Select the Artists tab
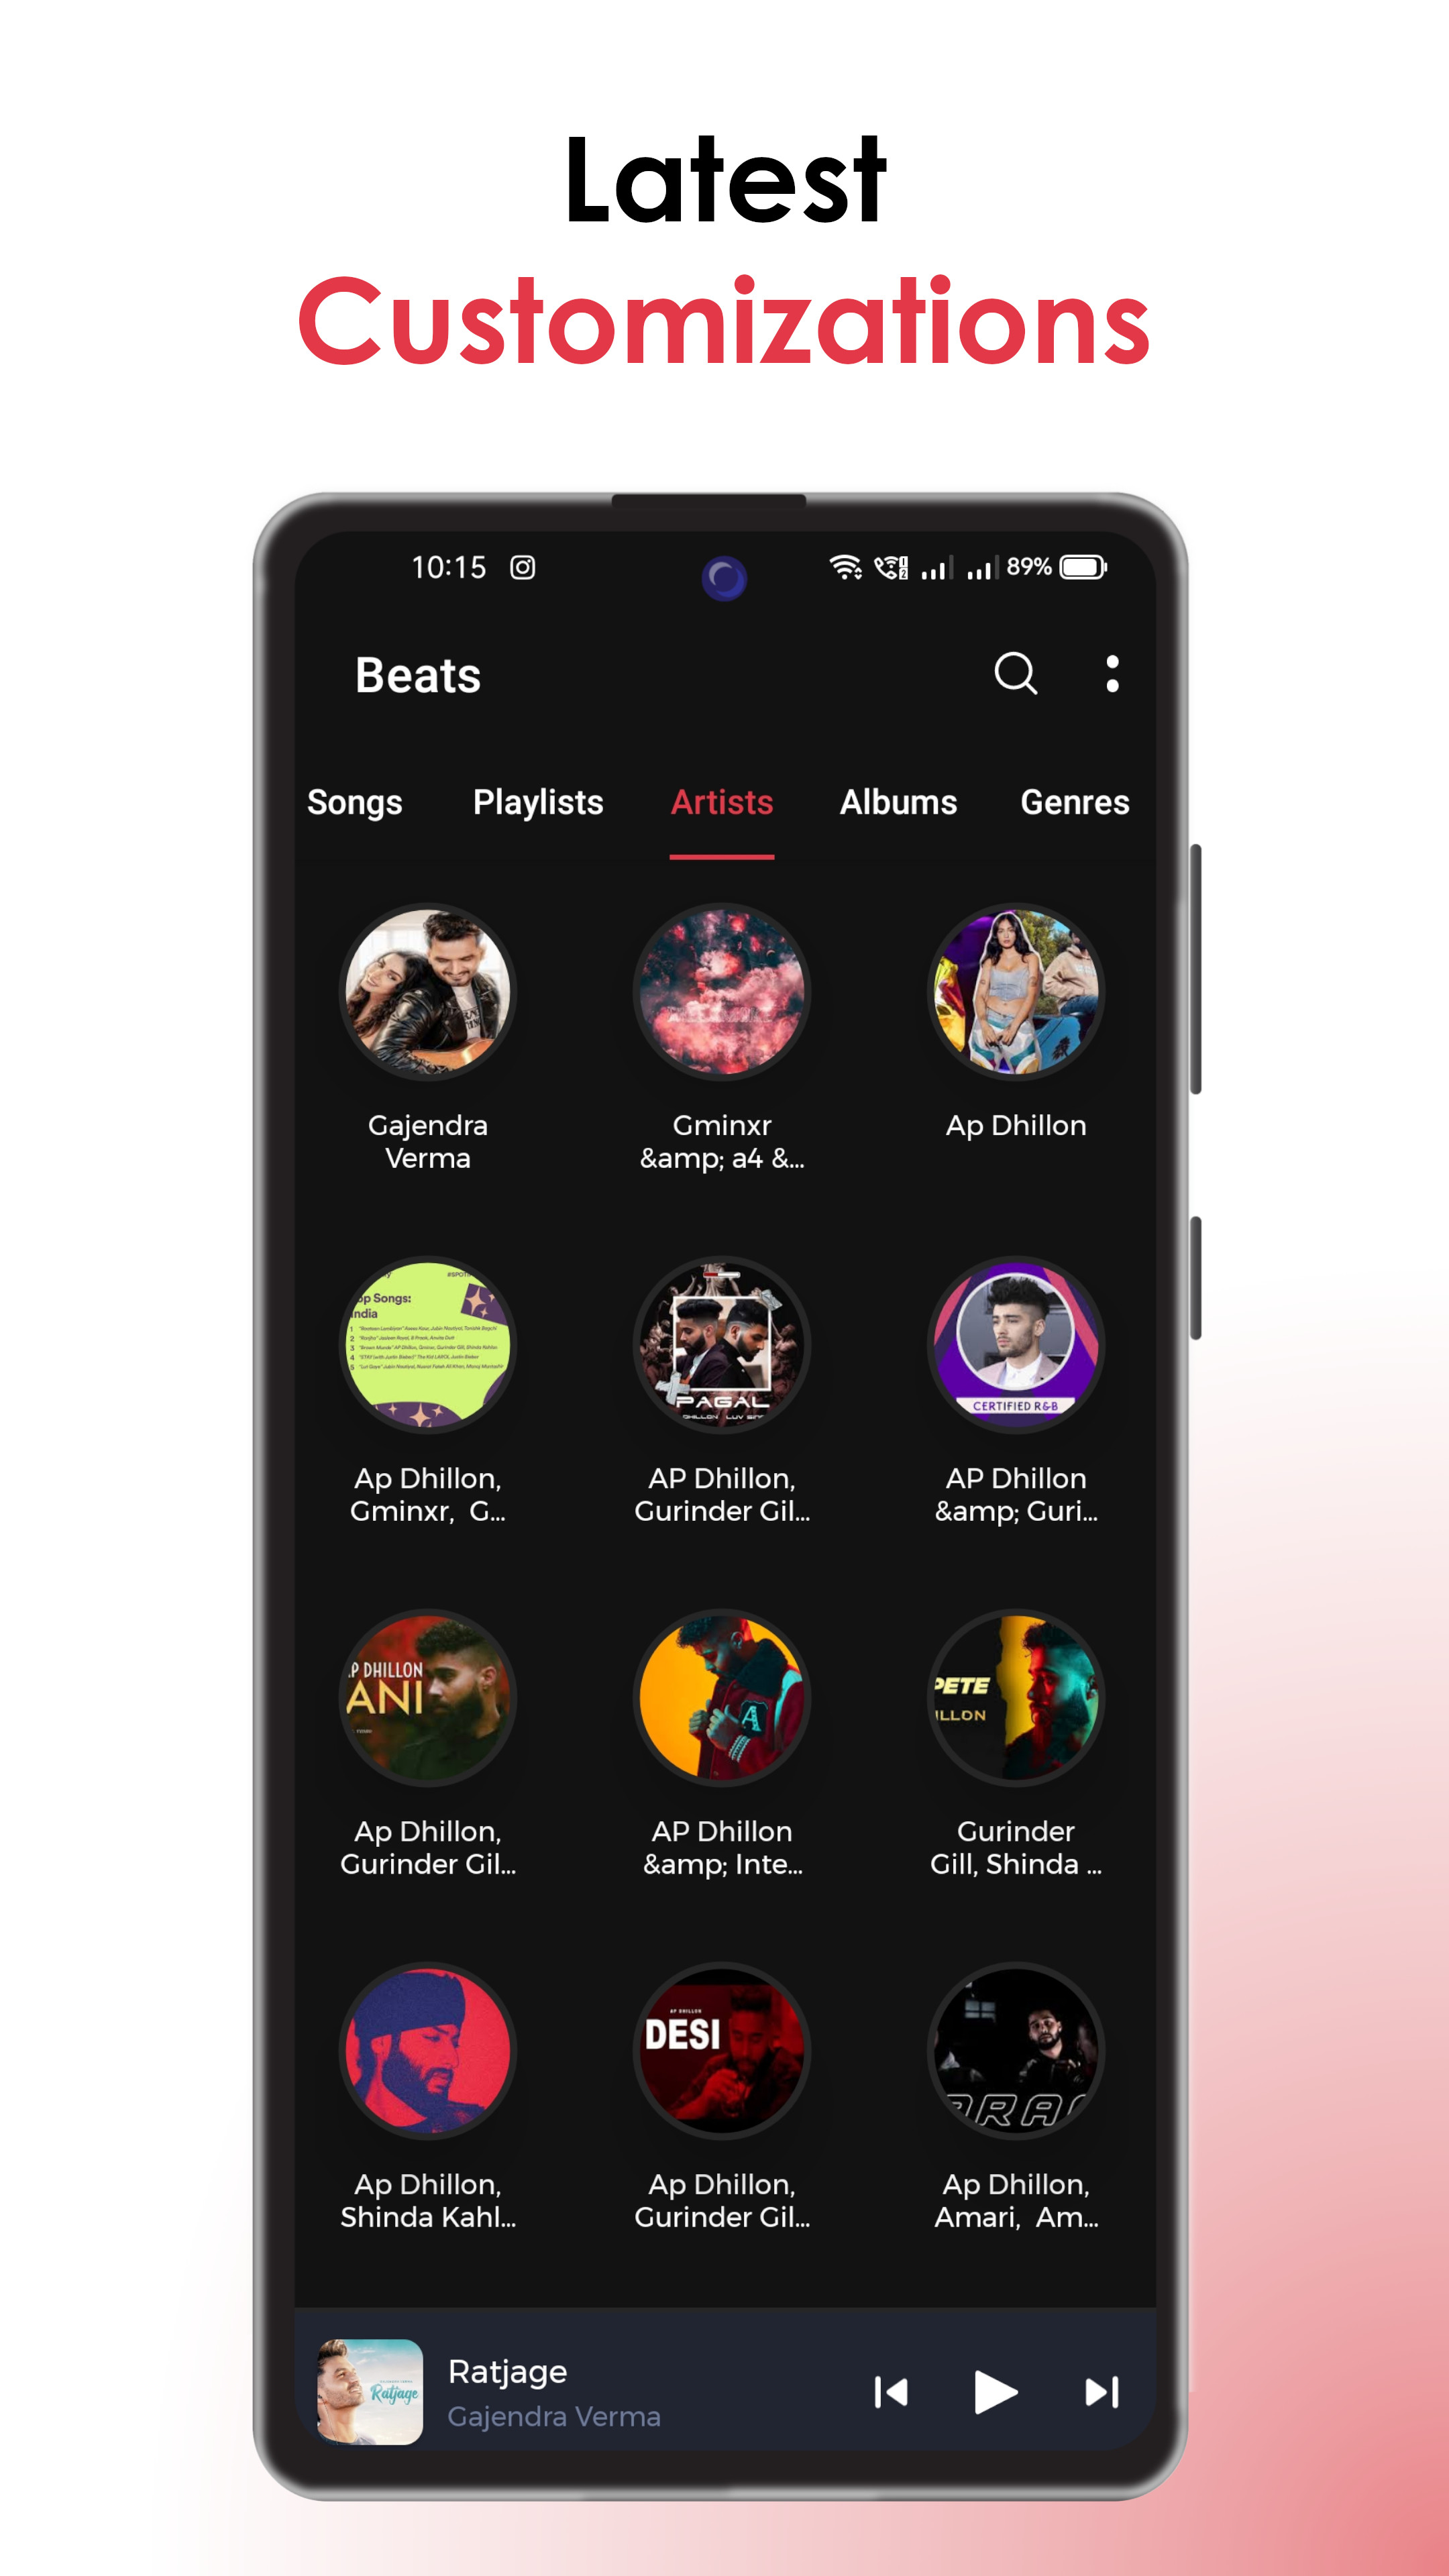 [724, 802]
